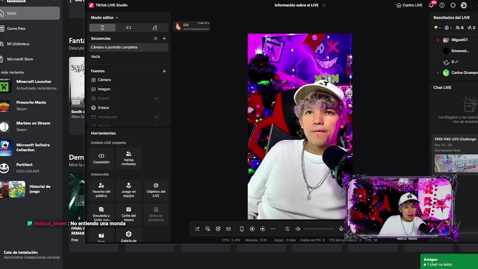Open the Encuesta y Votar tool
The height and width of the screenshot is (269, 478).
pos(101,214)
